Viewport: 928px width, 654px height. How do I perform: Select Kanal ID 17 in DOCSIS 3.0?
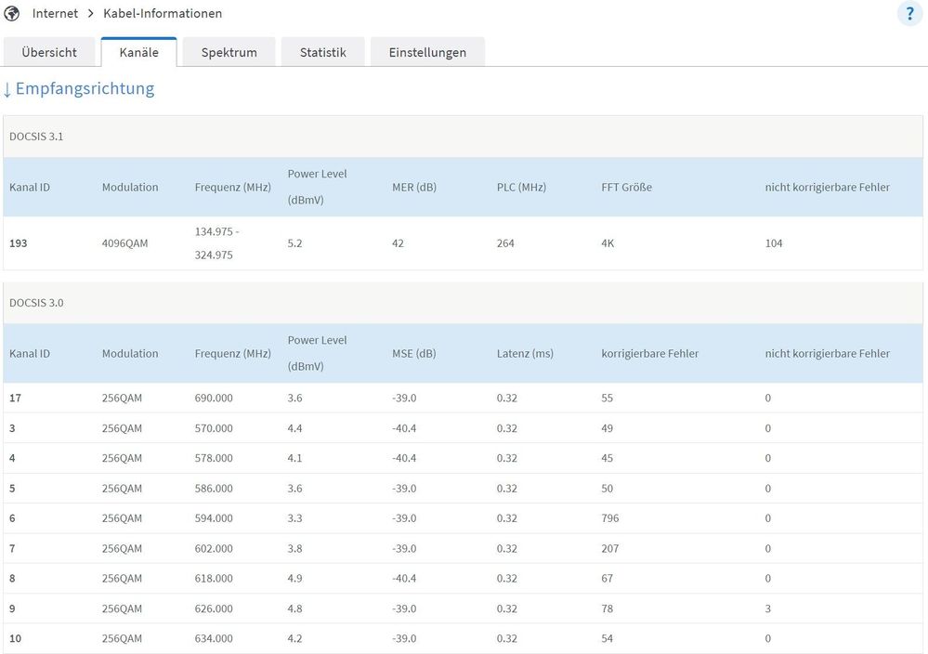pyautogui.click(x=15, y=399)
